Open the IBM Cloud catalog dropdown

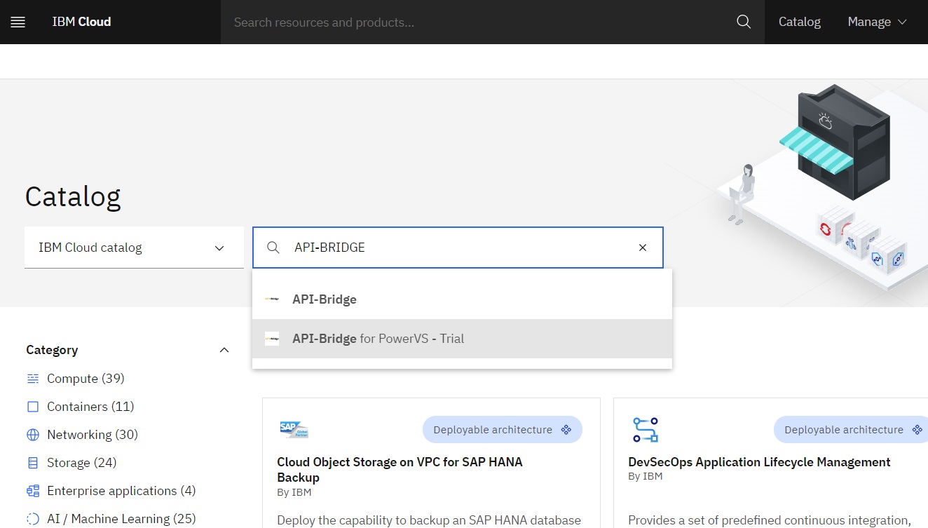coord(134,248)
